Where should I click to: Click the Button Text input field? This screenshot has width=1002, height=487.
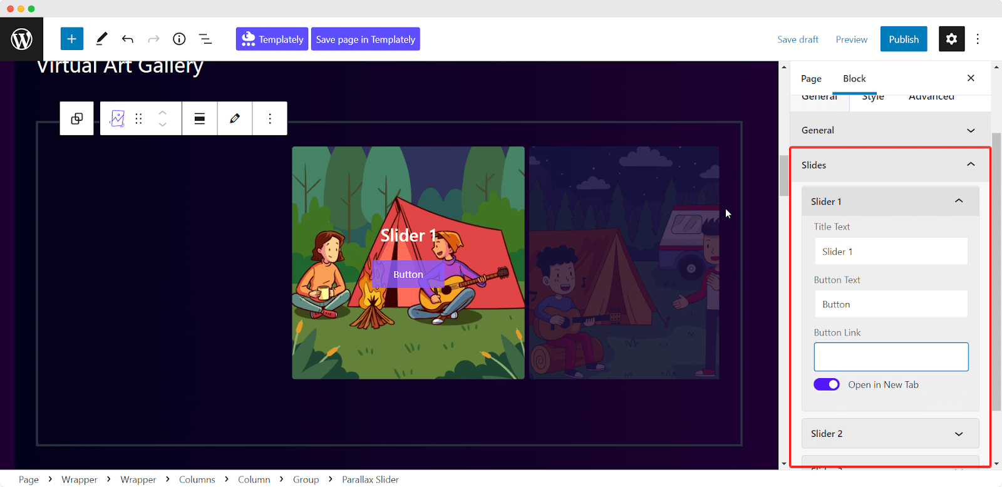tap(891, 304)
